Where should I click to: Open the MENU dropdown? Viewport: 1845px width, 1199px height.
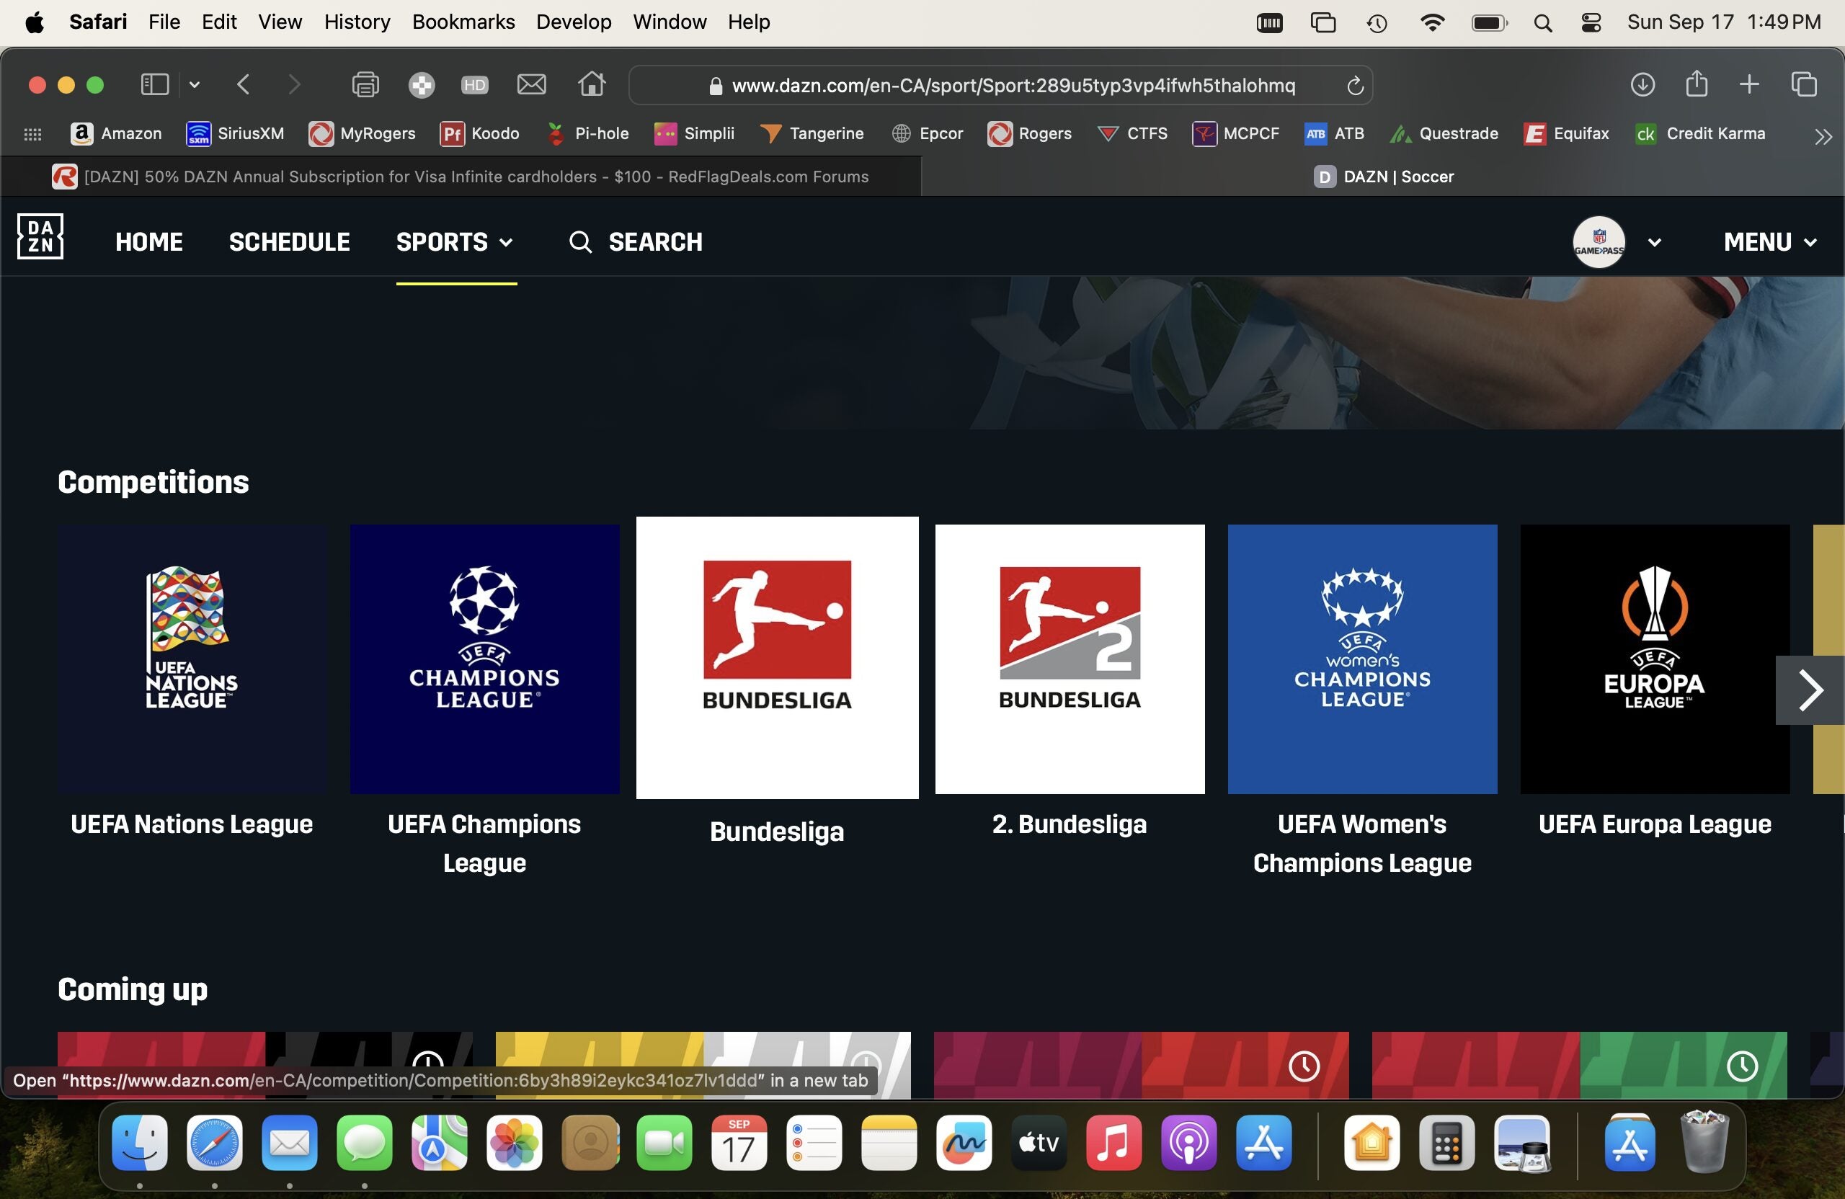(1770, 242)
